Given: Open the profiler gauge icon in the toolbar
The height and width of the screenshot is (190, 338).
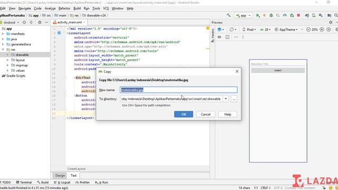Looking at the screenshot, I should [x=285, y=15].
